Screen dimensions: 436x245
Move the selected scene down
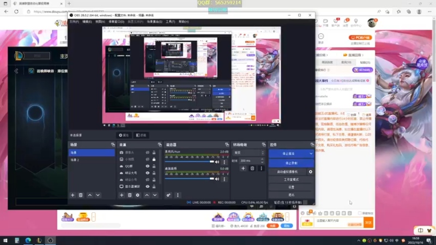(98, 195)
